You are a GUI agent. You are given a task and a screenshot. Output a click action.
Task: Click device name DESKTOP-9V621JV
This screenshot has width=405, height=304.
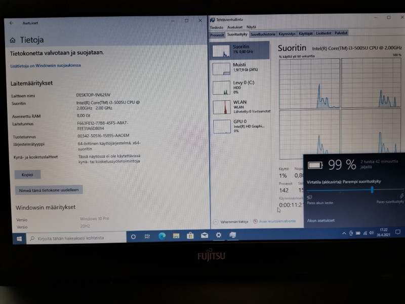coord(93,95)
